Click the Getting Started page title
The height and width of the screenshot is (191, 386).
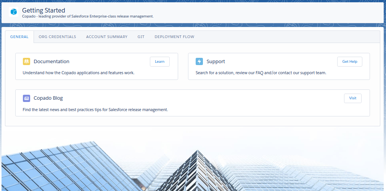point(43,10)
